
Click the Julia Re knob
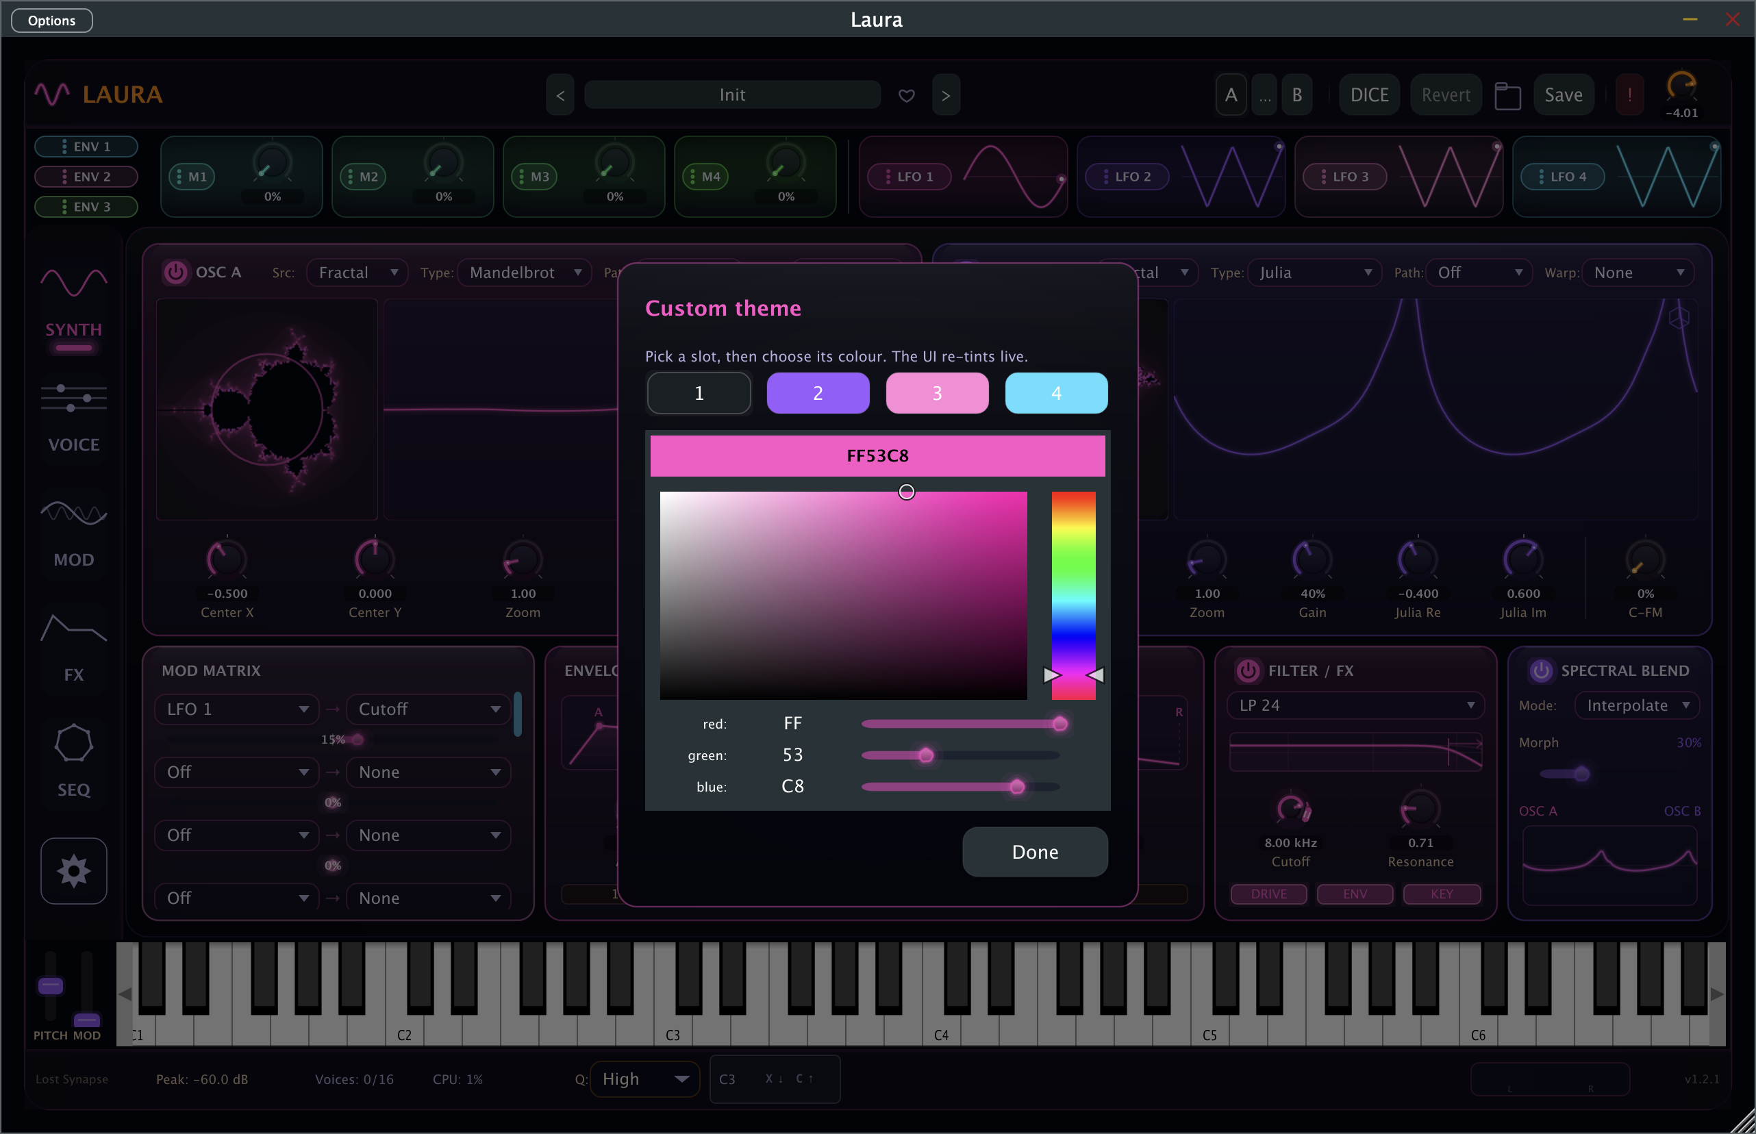point(1417,559)
